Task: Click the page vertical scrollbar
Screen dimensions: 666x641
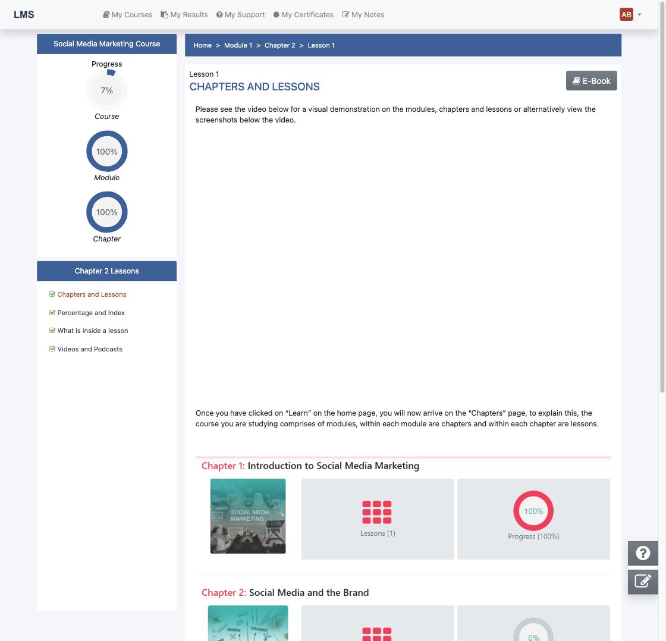Action: point(662,196)
